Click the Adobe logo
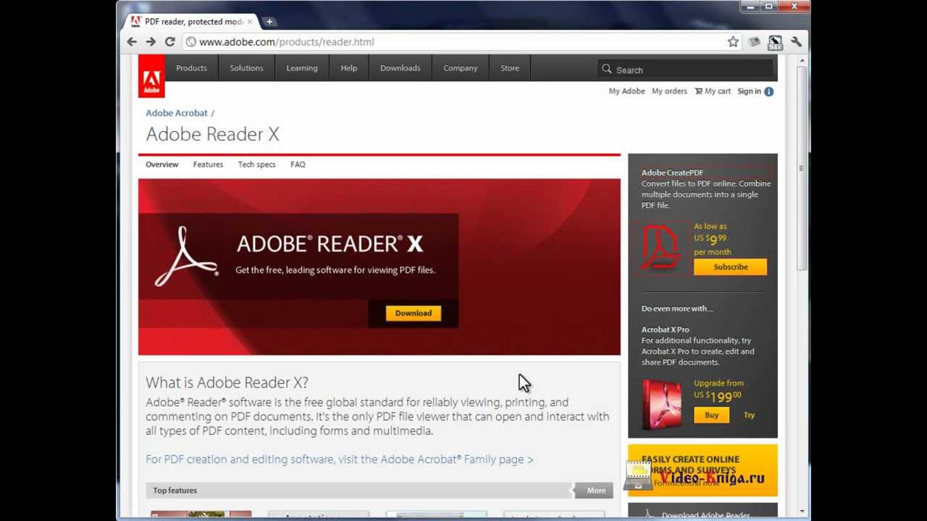 [151, 76]
